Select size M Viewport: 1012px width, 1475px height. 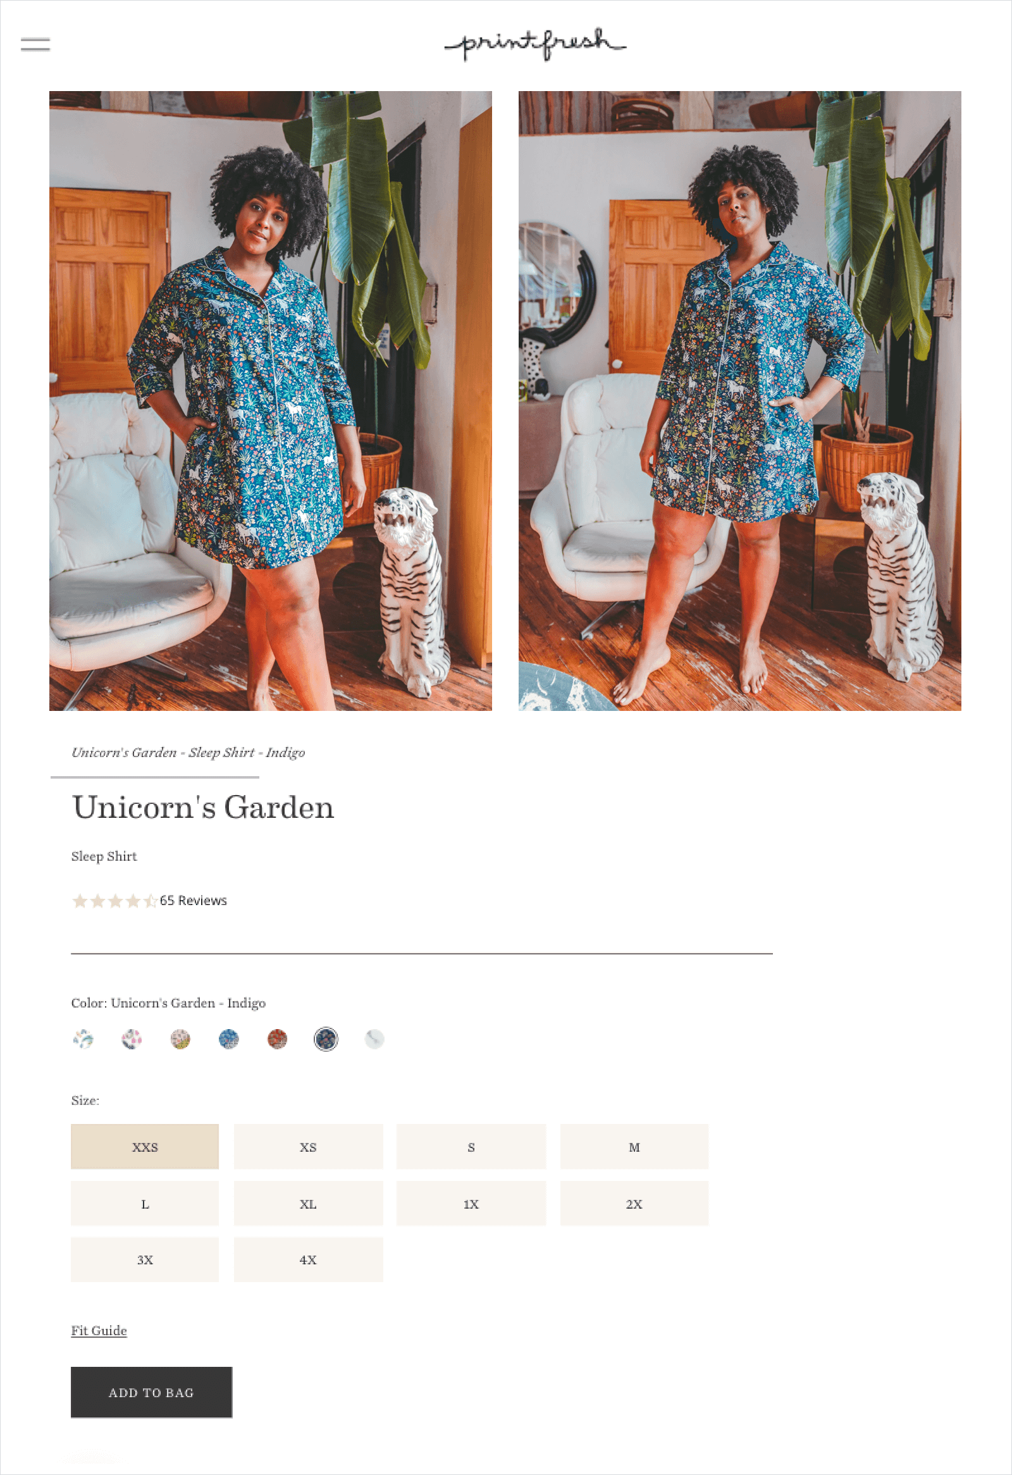click(634, 1147)
